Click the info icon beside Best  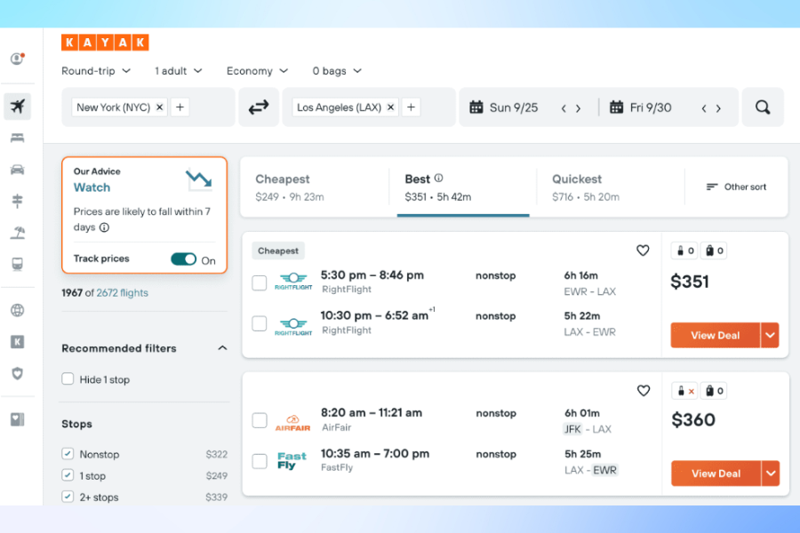coord(439,178)
